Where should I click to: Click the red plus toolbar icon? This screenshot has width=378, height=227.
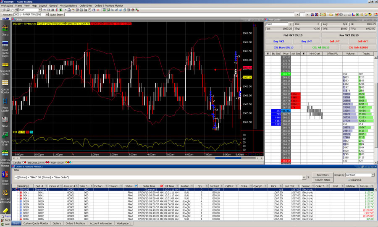(x=98, y=10)
